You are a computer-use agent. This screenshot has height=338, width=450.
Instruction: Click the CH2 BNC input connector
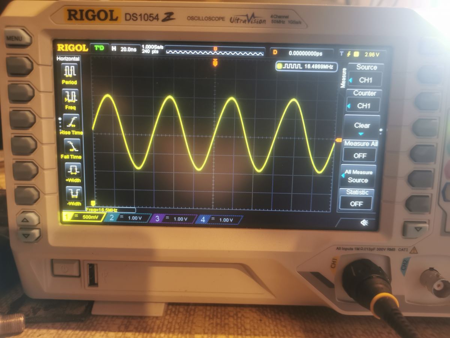pyautogui.click(x=435, y=282)
